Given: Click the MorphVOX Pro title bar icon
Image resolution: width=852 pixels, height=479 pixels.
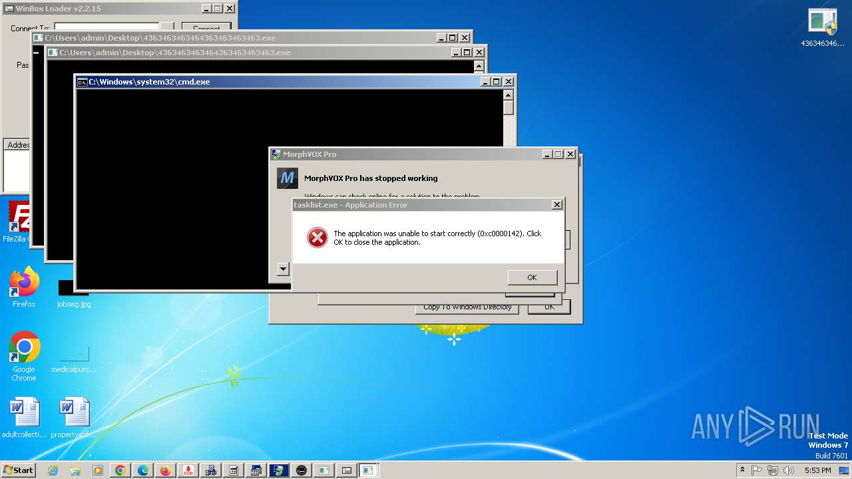Looking at the screenshot, I should pos(276,154).
